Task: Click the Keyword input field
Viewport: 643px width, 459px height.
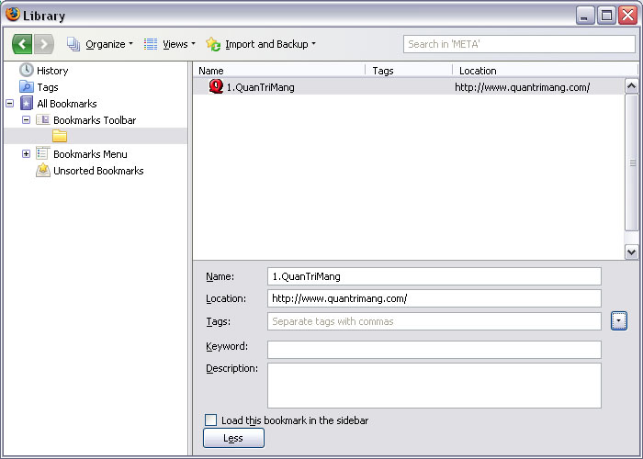Action: point(434,350)
